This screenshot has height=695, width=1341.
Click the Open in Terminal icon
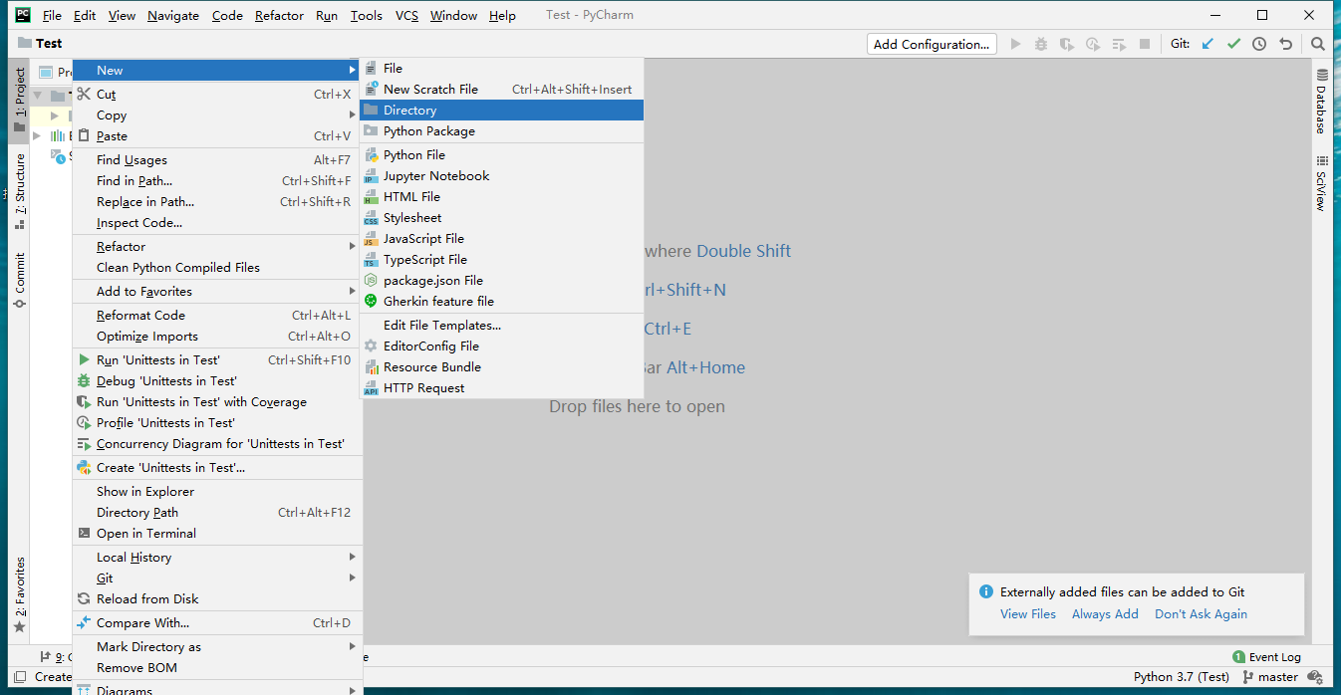coord(84,534)
